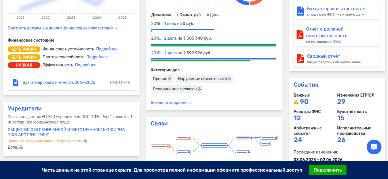
Task: Click the PDF icon beside Сводный отчёт
Action: pos(300,59)
